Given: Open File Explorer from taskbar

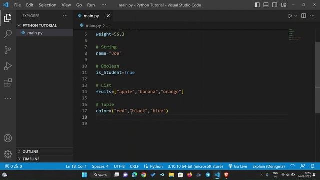Looking at the screenshot, I should tap(171, 175).
